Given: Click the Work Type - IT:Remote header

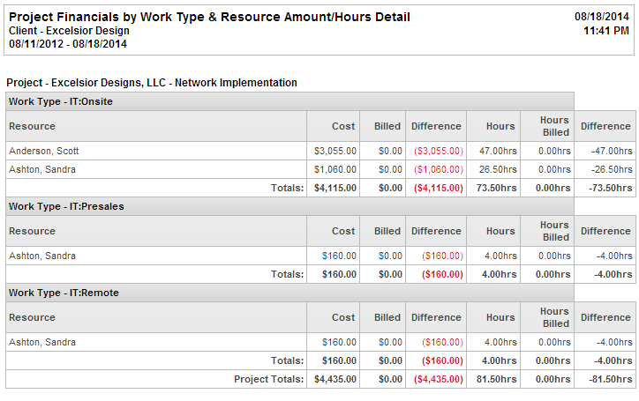Looking at the screenshot, I should (x=64, y=293).
